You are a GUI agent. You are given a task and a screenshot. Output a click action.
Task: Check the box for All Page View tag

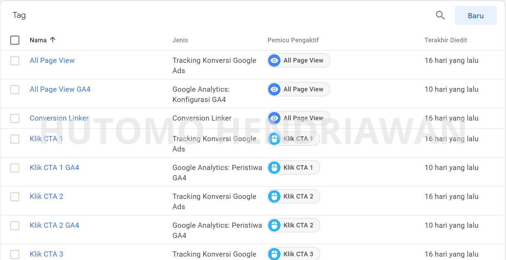(15, 61)
